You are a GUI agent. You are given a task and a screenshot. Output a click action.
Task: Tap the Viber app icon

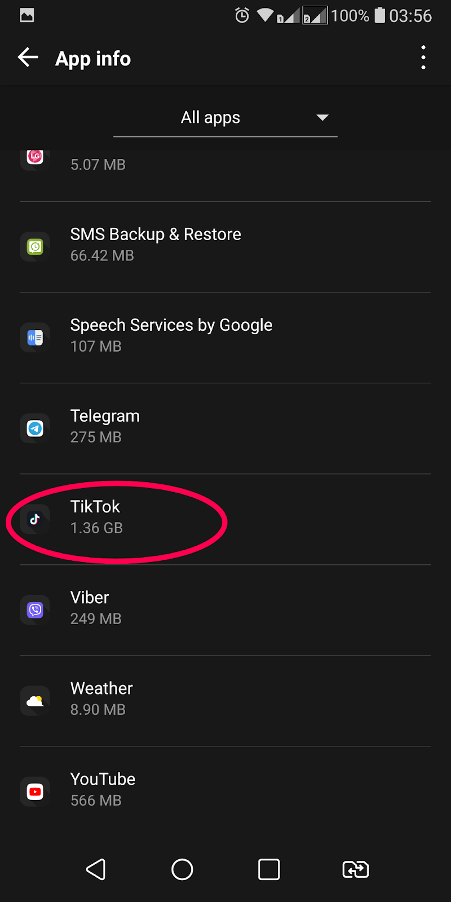pyautogui.click(x=35, y=610)
